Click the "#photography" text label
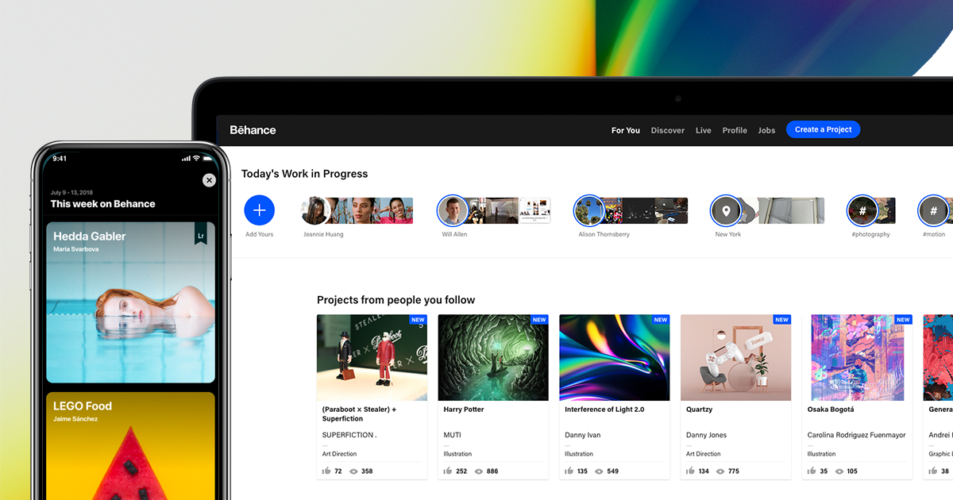This screenshot has width=953, height=500. pos(870,235)
